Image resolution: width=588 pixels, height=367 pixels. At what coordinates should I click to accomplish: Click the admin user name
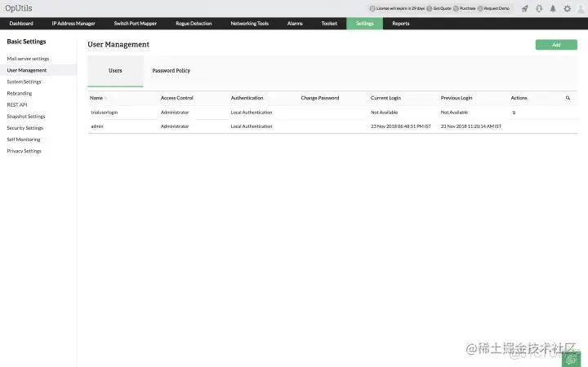[x=97, y=126]
